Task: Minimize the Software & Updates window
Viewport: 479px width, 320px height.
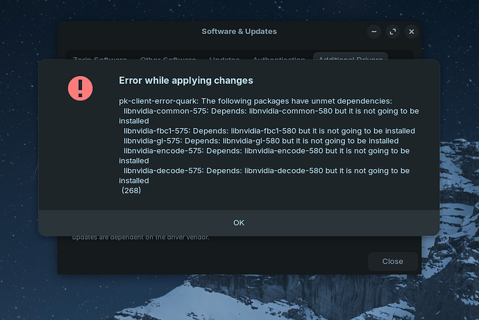Action: 374,31
